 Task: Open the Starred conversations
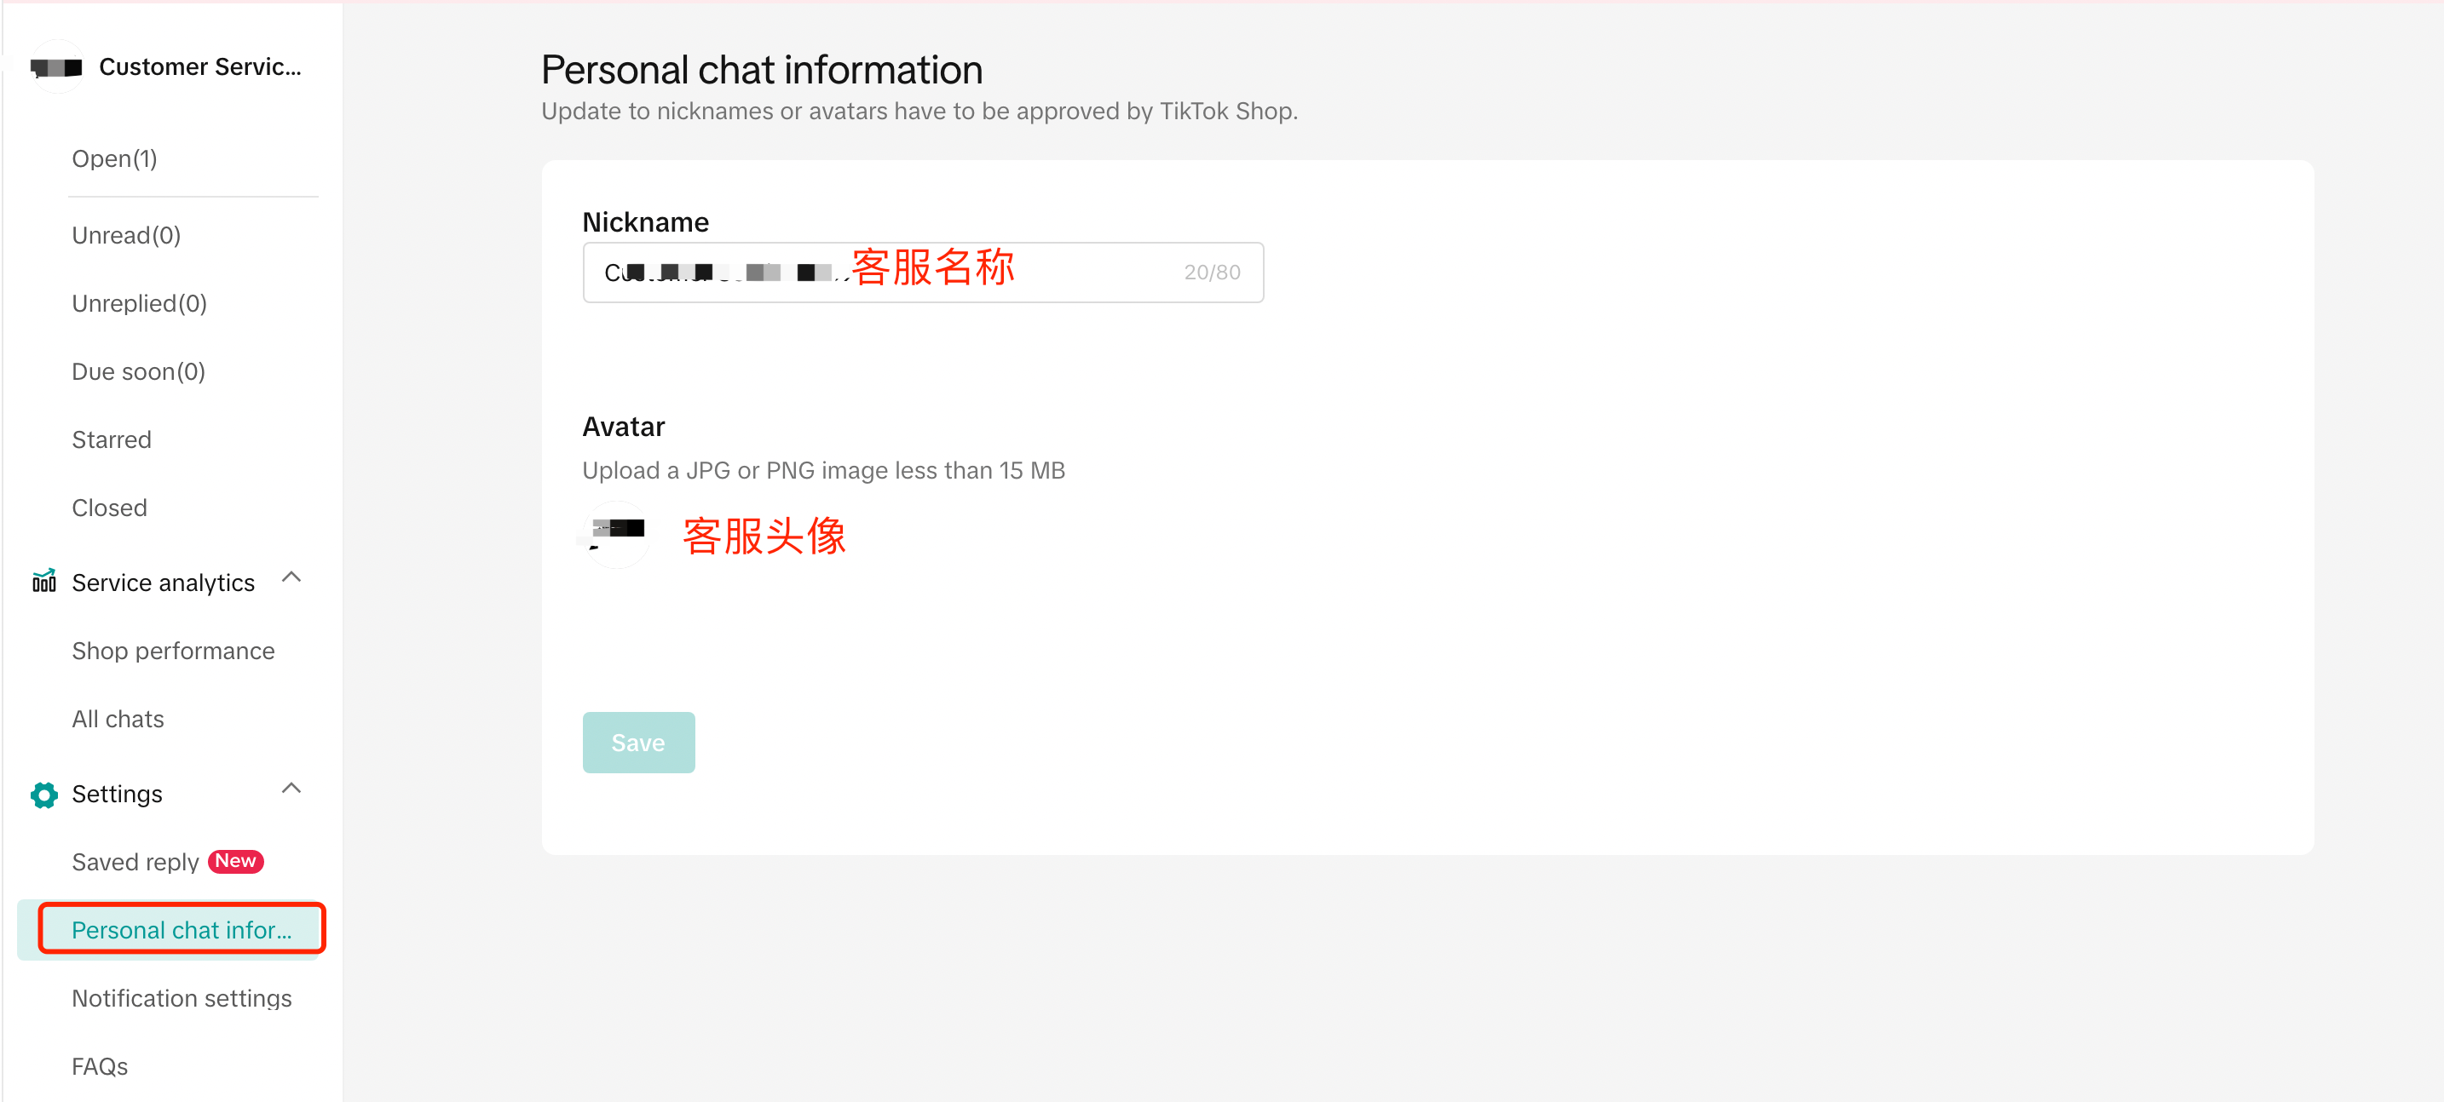[x=112, y=440]
